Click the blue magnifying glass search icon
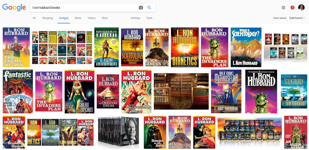Screen dimensions: 309x150 pyautogui.click(x=149, y=7)
